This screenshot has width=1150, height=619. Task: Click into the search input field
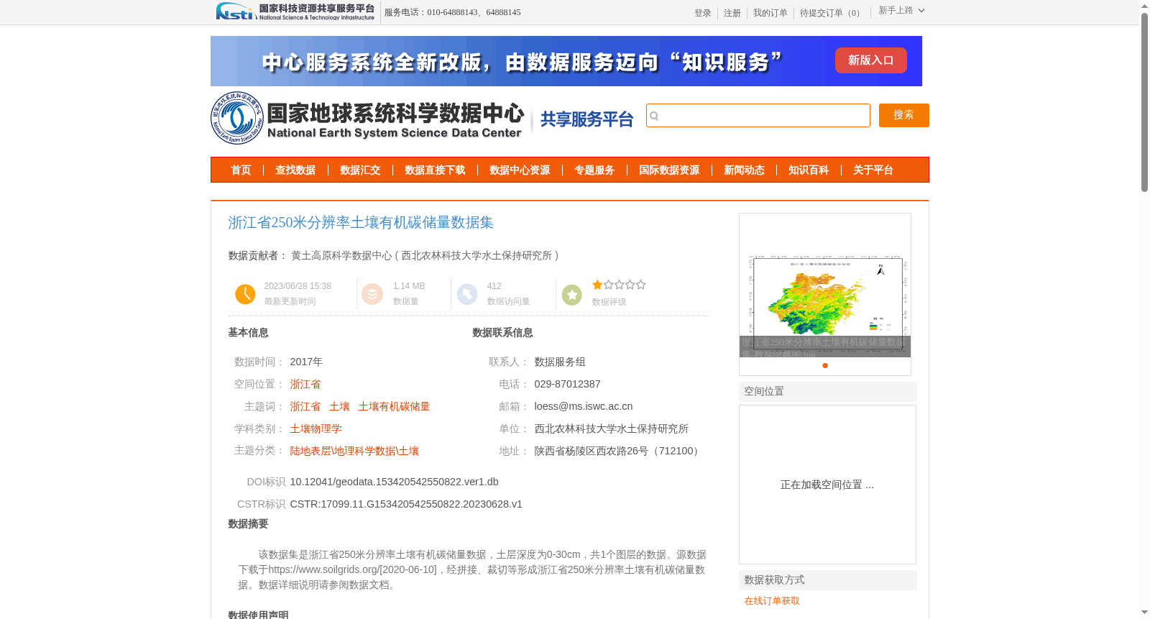click(x=758, y=116)
